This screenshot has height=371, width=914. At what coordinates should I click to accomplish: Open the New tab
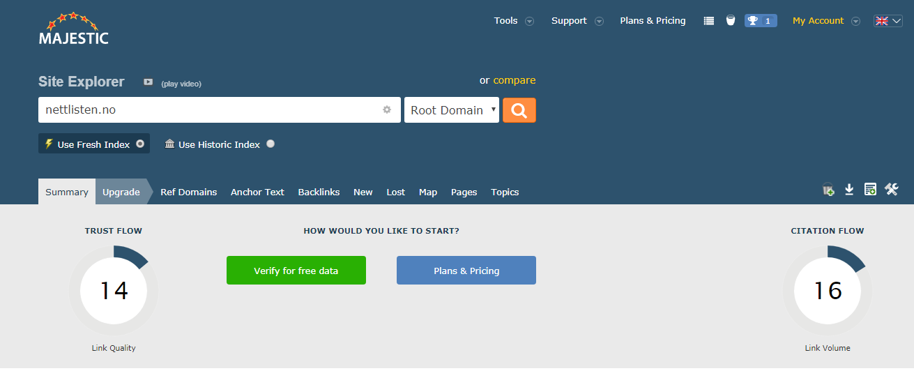[363, 192]
